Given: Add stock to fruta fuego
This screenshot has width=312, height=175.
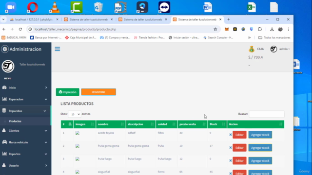Looking at the screenshot, I should click(260, 161).
